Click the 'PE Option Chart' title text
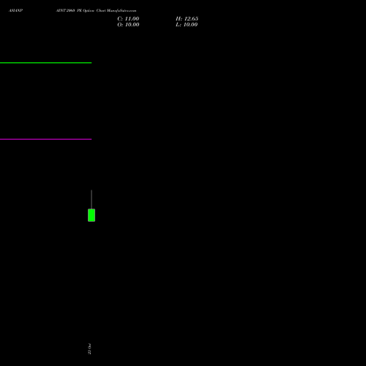Image resolution: width=366 pixels, height=366 pixels. (91, 10)
